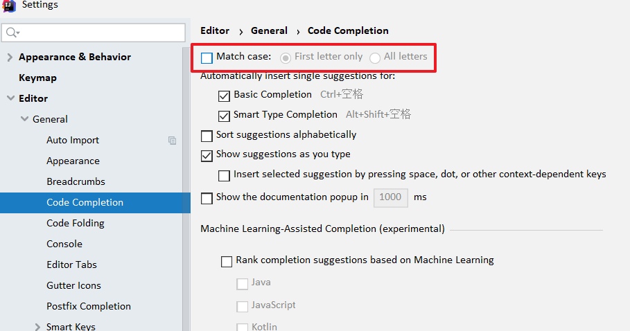630x331 pixels.
Task: Select Code Folding in the sidebar
Action: click(75, 223)
